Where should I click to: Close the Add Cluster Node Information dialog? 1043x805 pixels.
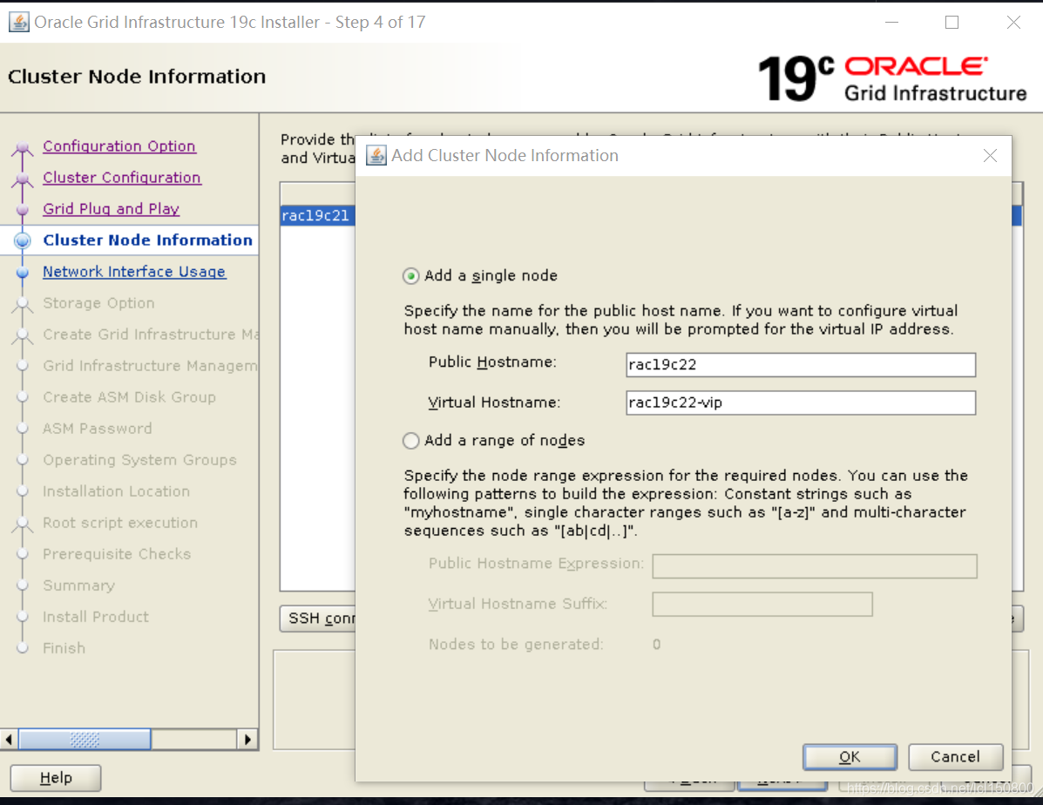click(990, 156)
